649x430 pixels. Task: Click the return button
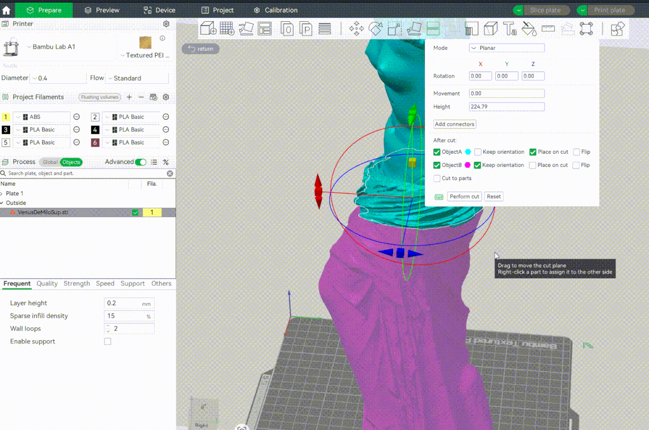click(x=201, y=49)
